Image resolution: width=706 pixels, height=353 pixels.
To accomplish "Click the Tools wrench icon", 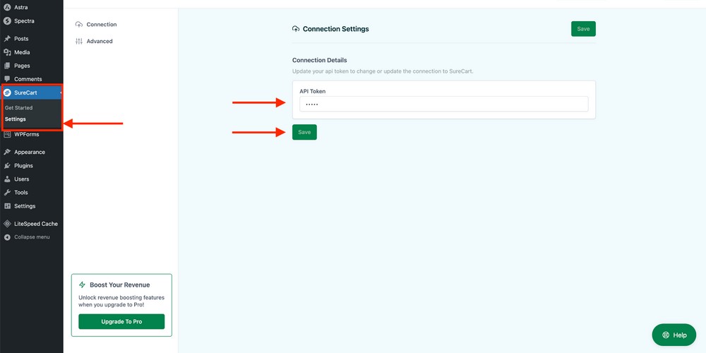I will point(7,192).
